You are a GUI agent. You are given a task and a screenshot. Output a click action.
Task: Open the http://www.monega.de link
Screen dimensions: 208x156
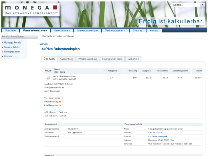158,136
